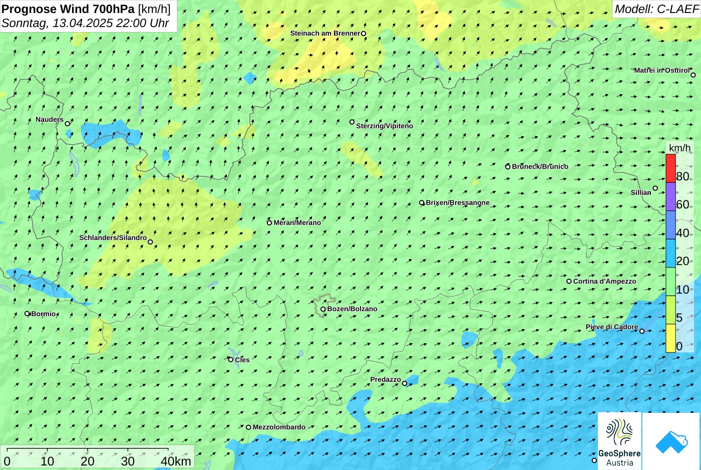Select the legend value "60"

(682, 204)
